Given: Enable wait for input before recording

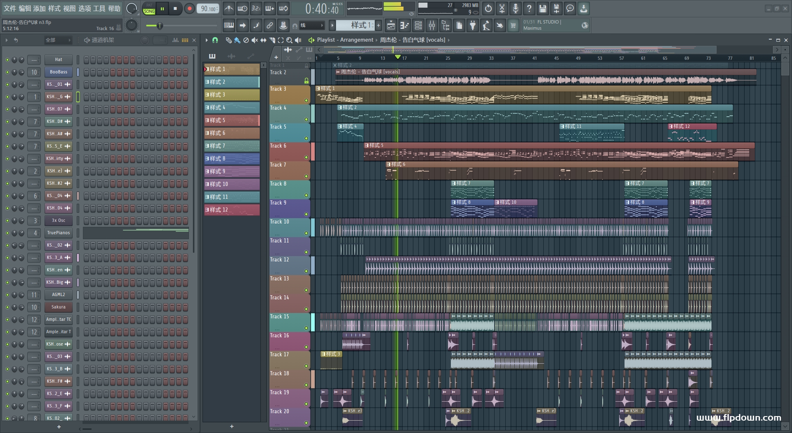Looking at the screenshot, I should (x=243, y=8).
